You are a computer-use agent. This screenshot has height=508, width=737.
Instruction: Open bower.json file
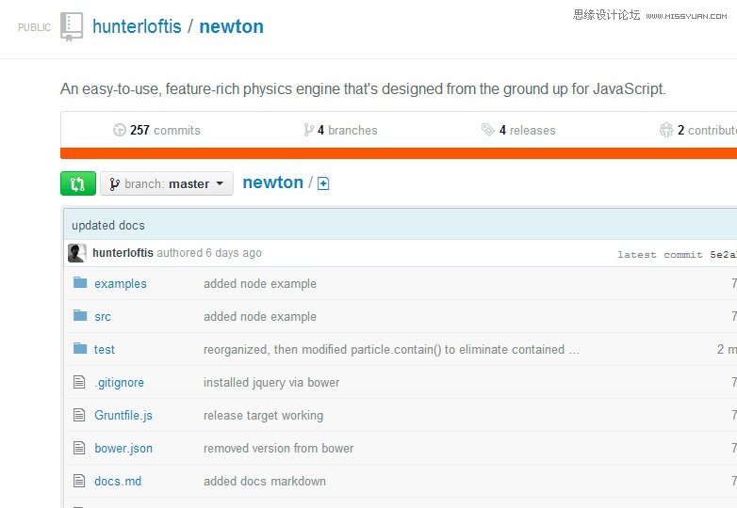click(123, 449)
